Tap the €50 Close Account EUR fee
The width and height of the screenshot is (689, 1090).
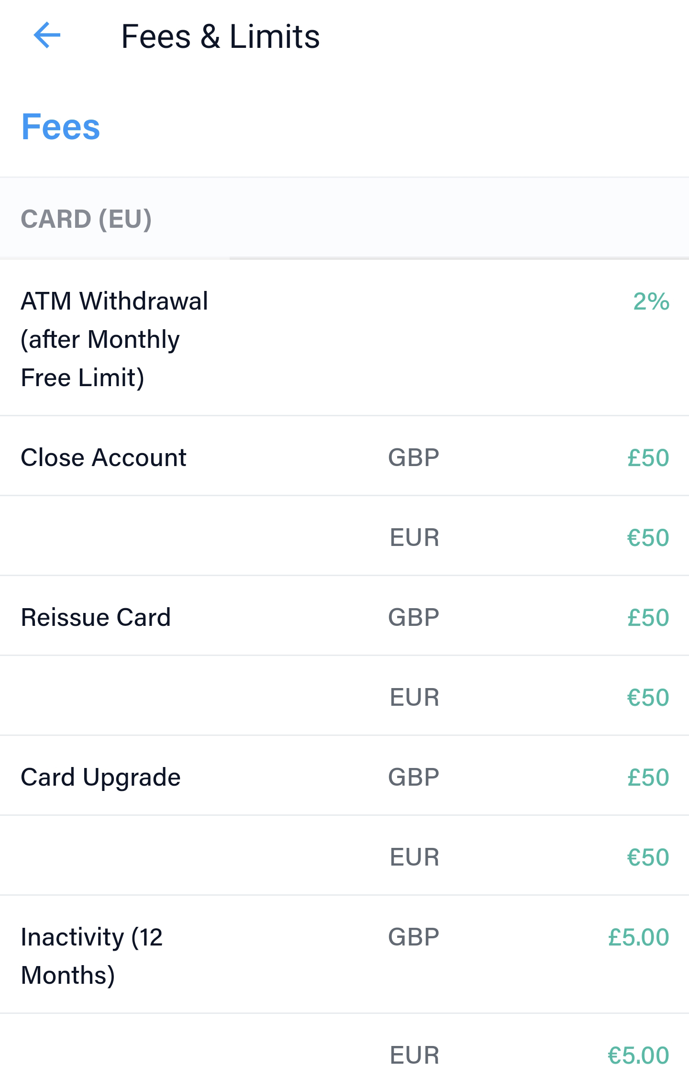coord(648,537)
